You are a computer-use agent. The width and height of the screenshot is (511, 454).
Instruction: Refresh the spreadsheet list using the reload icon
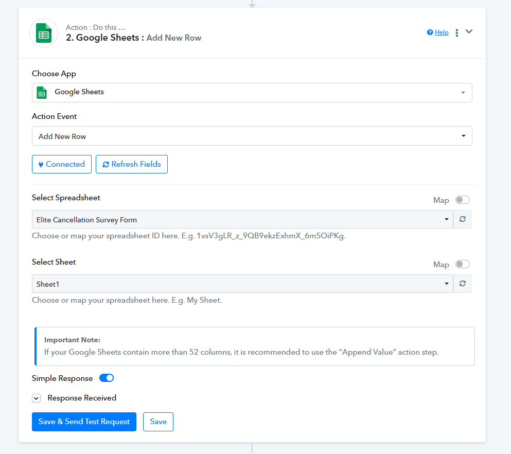coord(463,219)
